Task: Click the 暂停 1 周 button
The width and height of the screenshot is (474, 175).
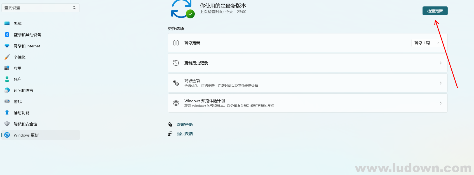Action: click(422, 43)
